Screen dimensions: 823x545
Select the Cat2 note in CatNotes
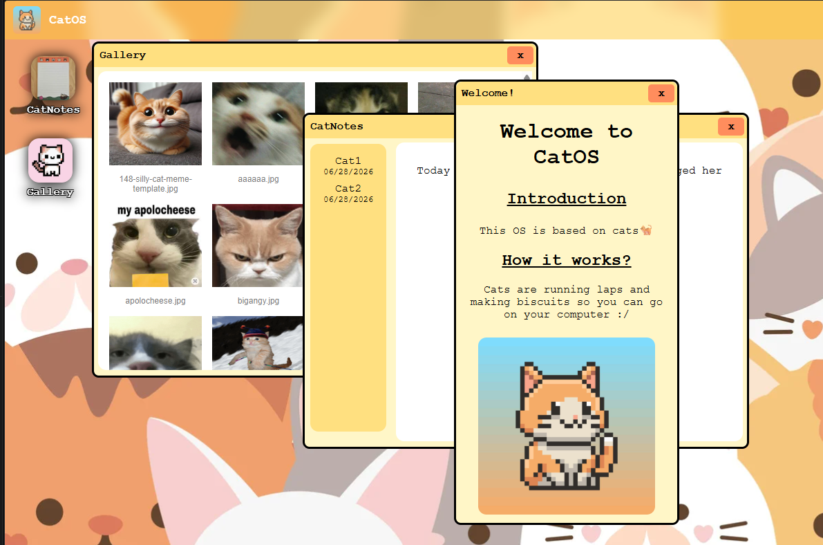coord(348,194)
